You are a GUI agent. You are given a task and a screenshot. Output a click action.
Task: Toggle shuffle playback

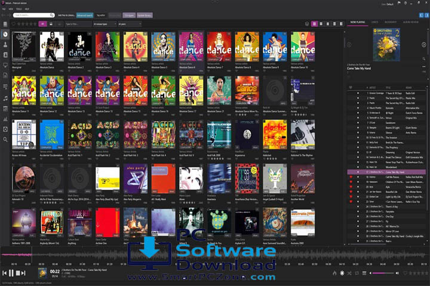349,273
